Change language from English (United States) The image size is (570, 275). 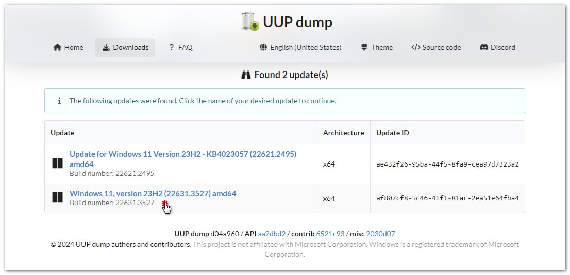[300, 47]
